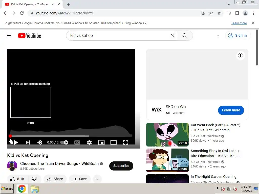The height and width of the screenshot is (194, 259).
Task: Open YouTube hamburger guide menu
Action: [x=9, y=35]
